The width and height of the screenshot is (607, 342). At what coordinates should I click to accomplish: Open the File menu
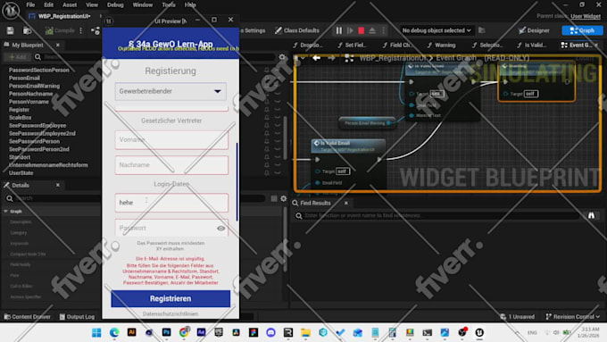(x=30, y=5)
